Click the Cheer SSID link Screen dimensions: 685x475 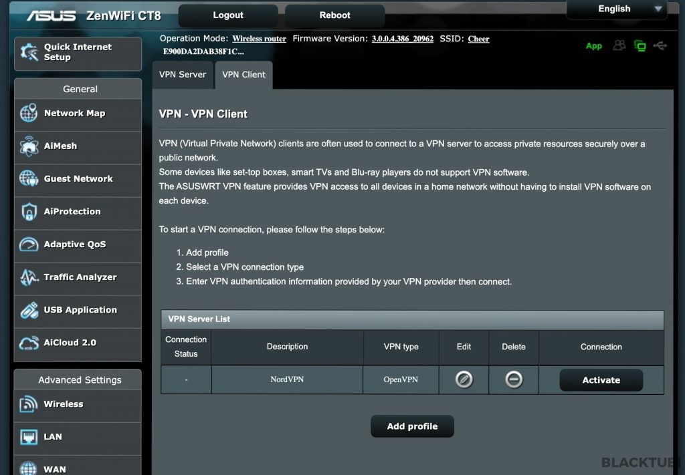(x=478, y=39)
